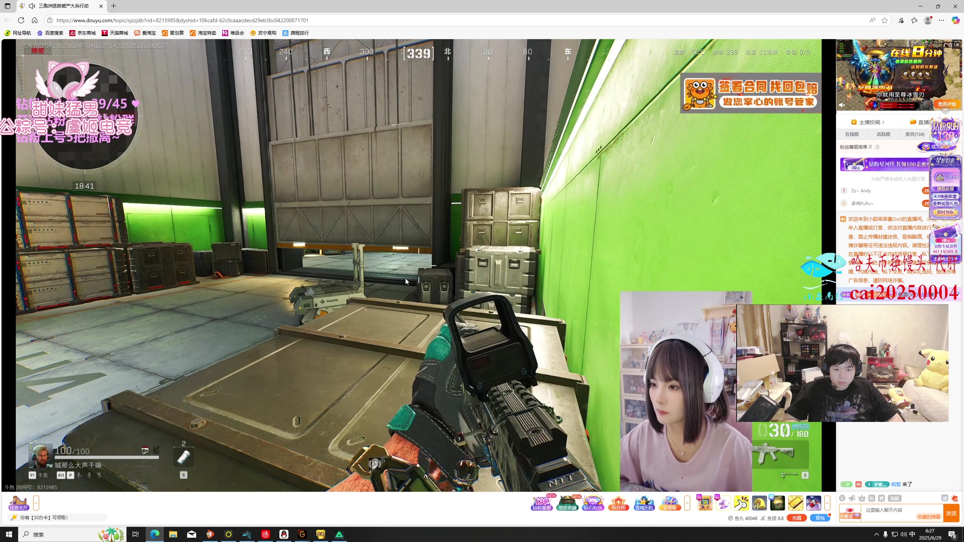
Task: Open the 雪域历险 activity icon
Action: (644, 503)
